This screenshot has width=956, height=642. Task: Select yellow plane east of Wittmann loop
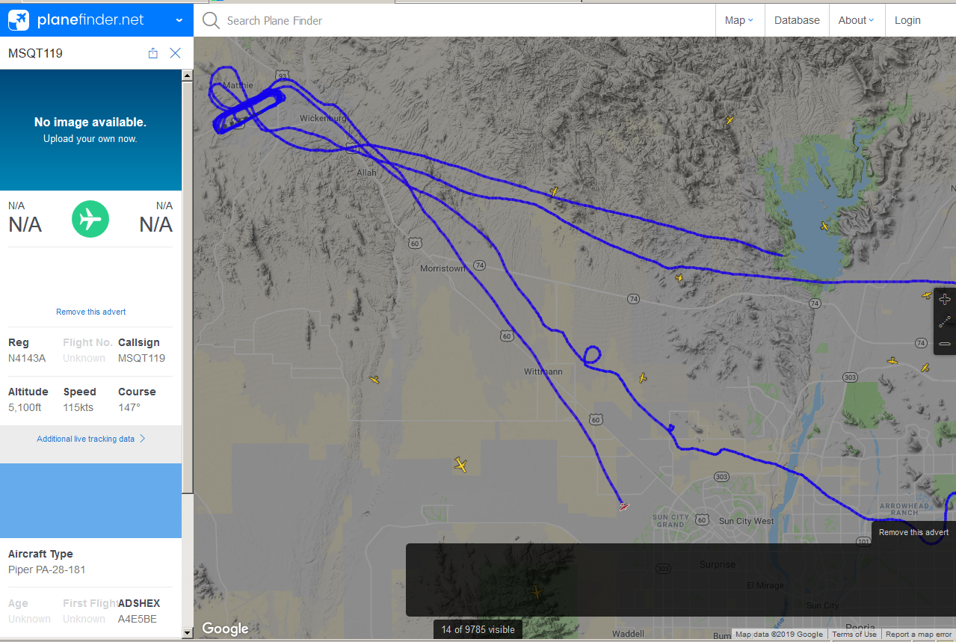coord(642,378)
